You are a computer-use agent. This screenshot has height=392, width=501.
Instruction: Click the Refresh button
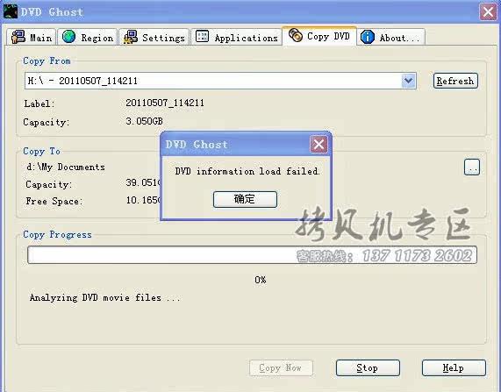pos(455,81)
